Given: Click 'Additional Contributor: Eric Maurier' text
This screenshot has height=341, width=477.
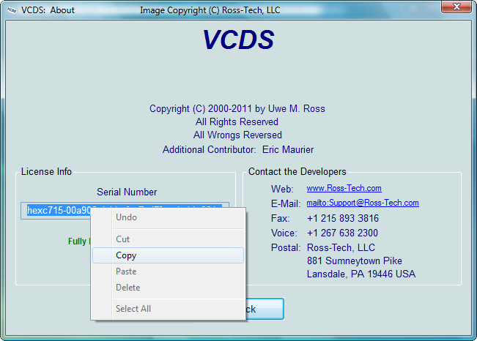Looking at the screenshot, I should (x=238, y=149).
